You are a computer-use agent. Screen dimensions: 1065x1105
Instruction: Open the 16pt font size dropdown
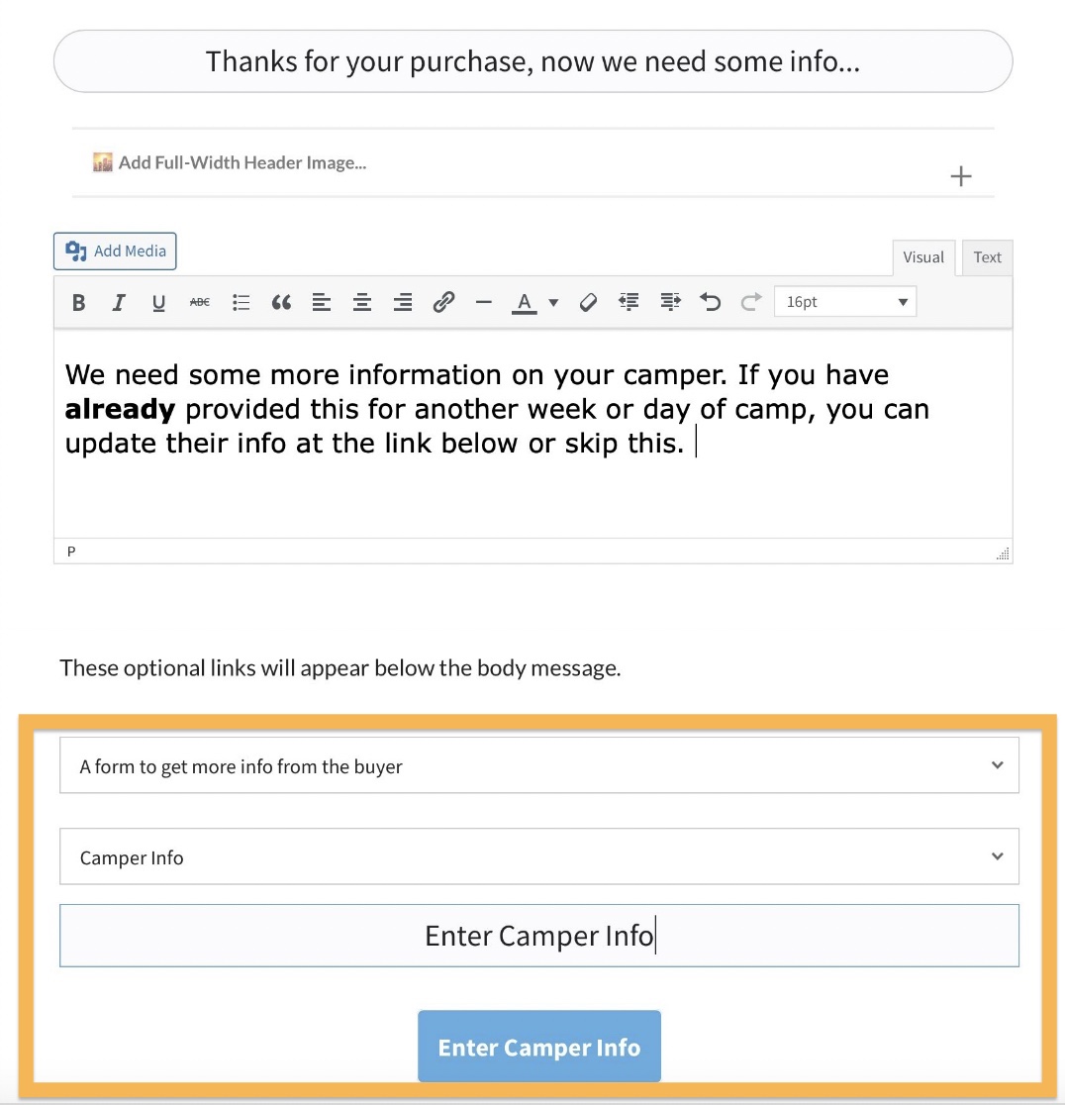(845, 303)
